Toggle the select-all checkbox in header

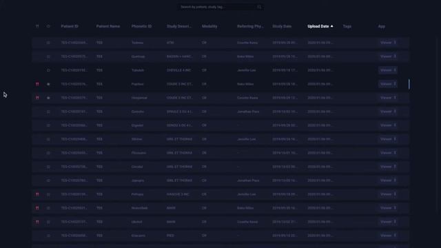[48, 26]
